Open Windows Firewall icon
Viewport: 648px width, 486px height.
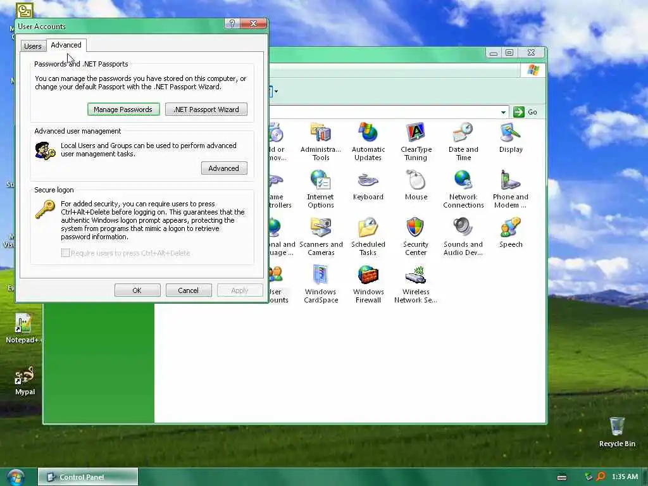(368, 284)
